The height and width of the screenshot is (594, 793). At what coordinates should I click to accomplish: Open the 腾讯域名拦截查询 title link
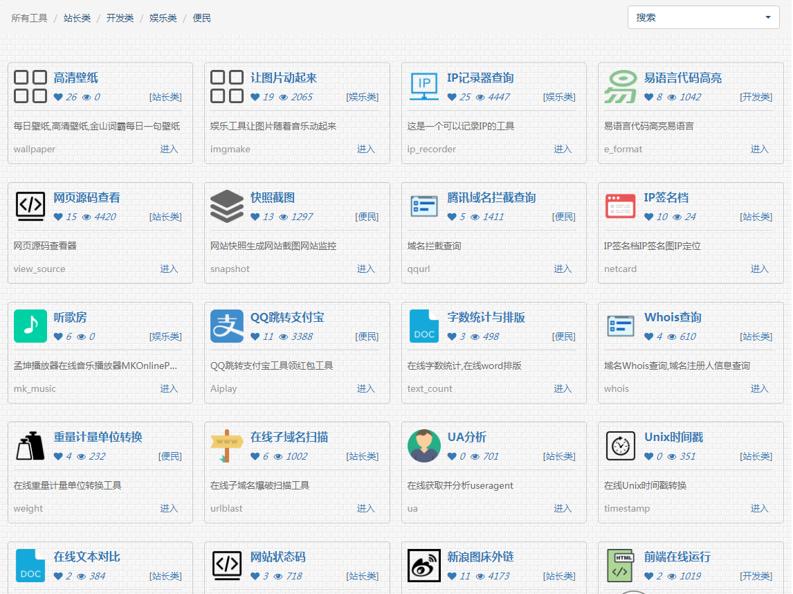[x=491, y=198]
